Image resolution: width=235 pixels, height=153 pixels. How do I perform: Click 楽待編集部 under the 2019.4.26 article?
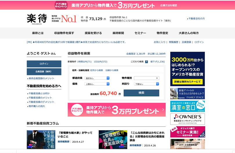click(x=135, y=145)
